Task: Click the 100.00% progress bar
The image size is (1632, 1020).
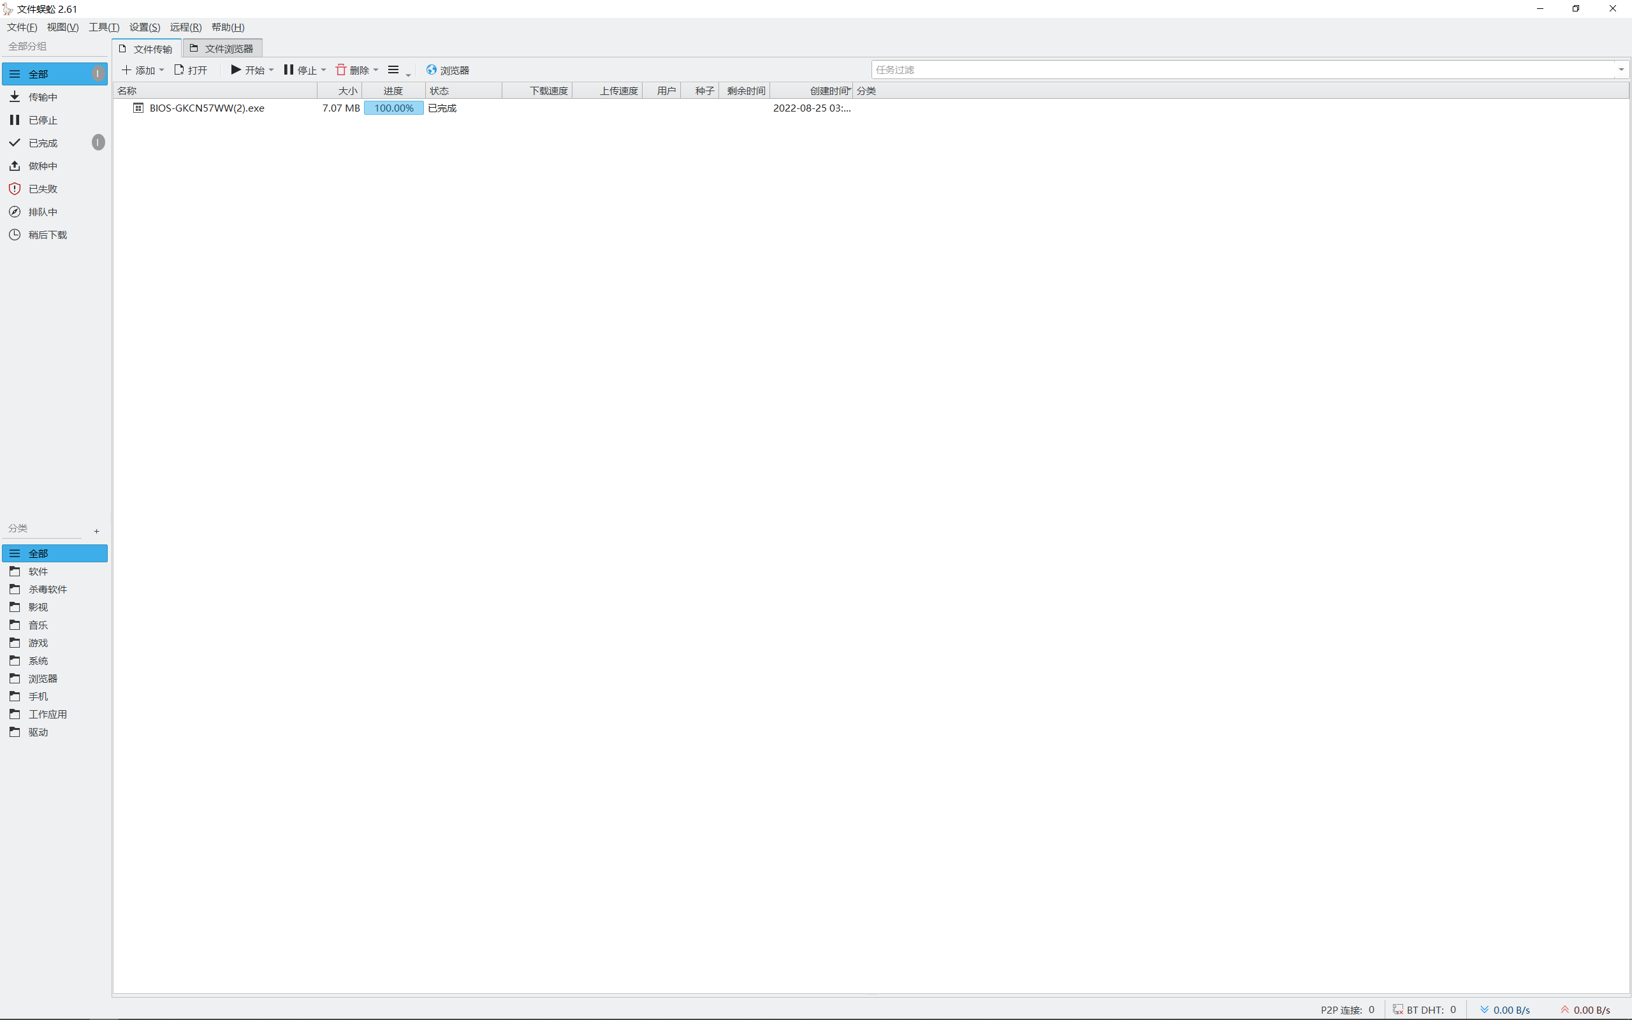Action: (394, 108)
